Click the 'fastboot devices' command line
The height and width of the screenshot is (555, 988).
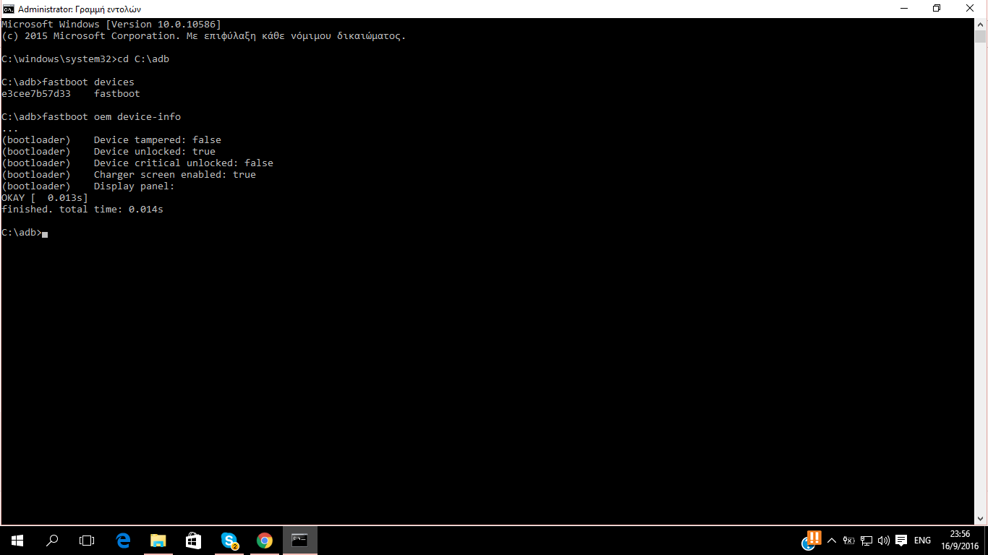coord(68,82)
